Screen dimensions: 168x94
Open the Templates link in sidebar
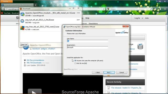tap(133, 69)
